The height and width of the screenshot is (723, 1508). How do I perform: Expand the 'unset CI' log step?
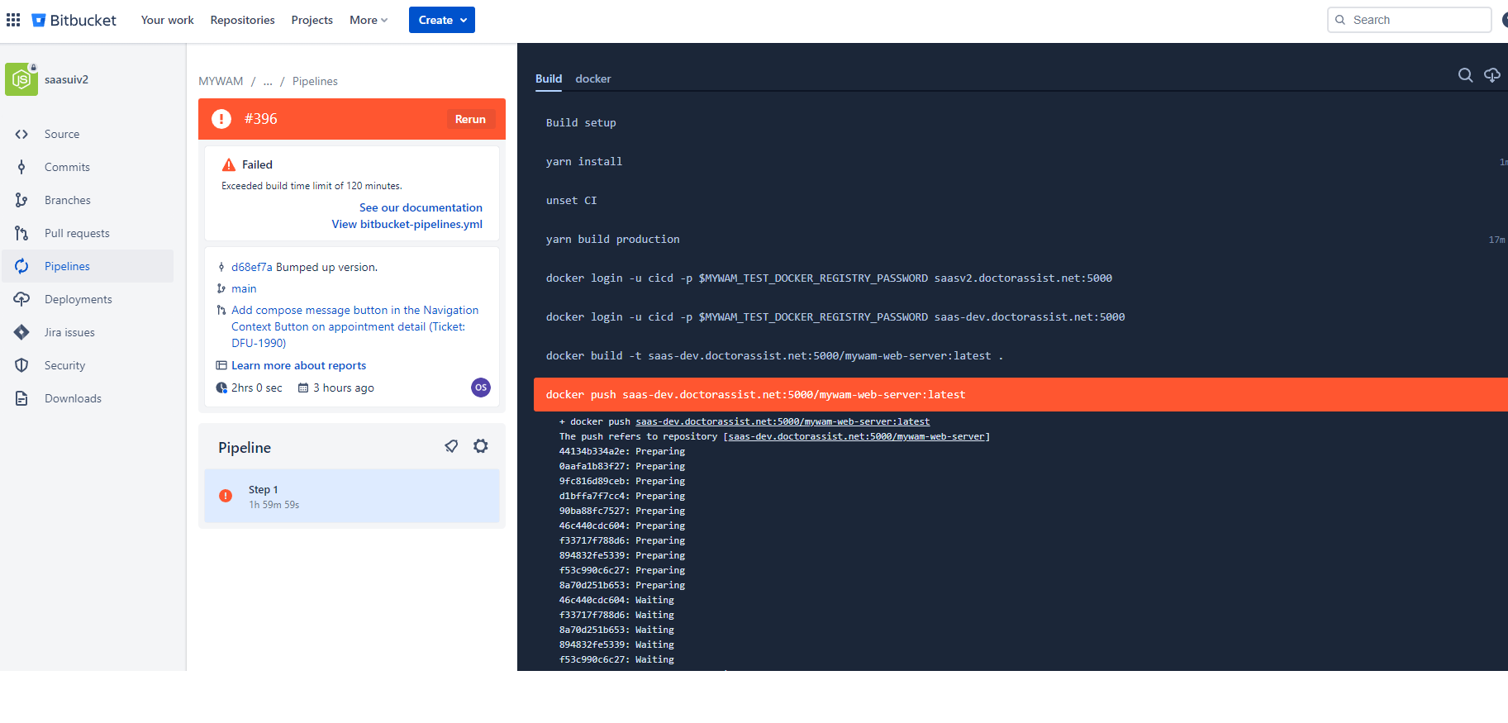1020,201
